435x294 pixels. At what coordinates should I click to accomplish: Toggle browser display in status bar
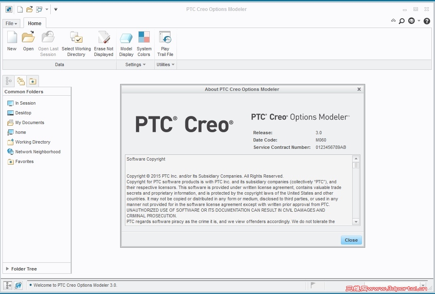19,285
